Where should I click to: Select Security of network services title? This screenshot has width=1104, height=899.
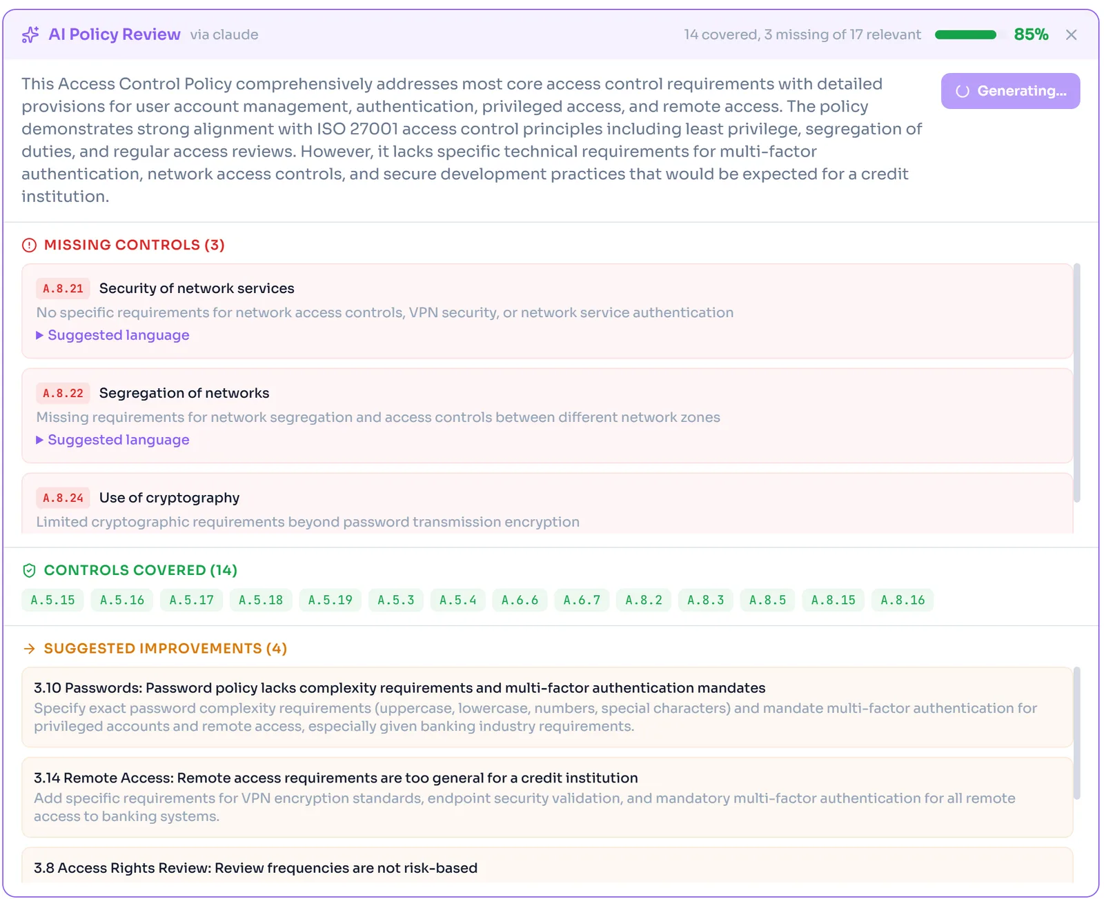tap(197, 288)
